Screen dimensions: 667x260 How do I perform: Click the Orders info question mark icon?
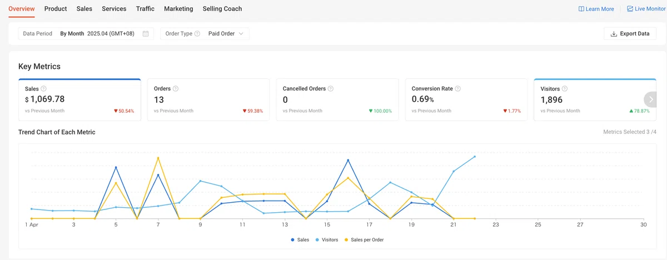pyautogui.click(x=176, y=89)
